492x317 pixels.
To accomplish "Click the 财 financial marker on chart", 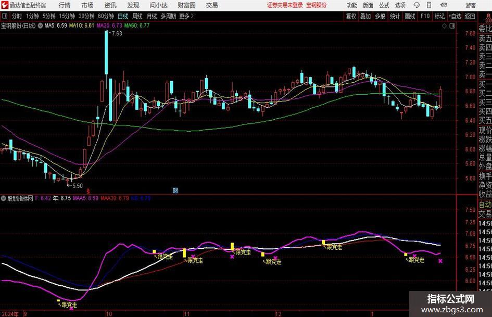I will click(175, 191).
